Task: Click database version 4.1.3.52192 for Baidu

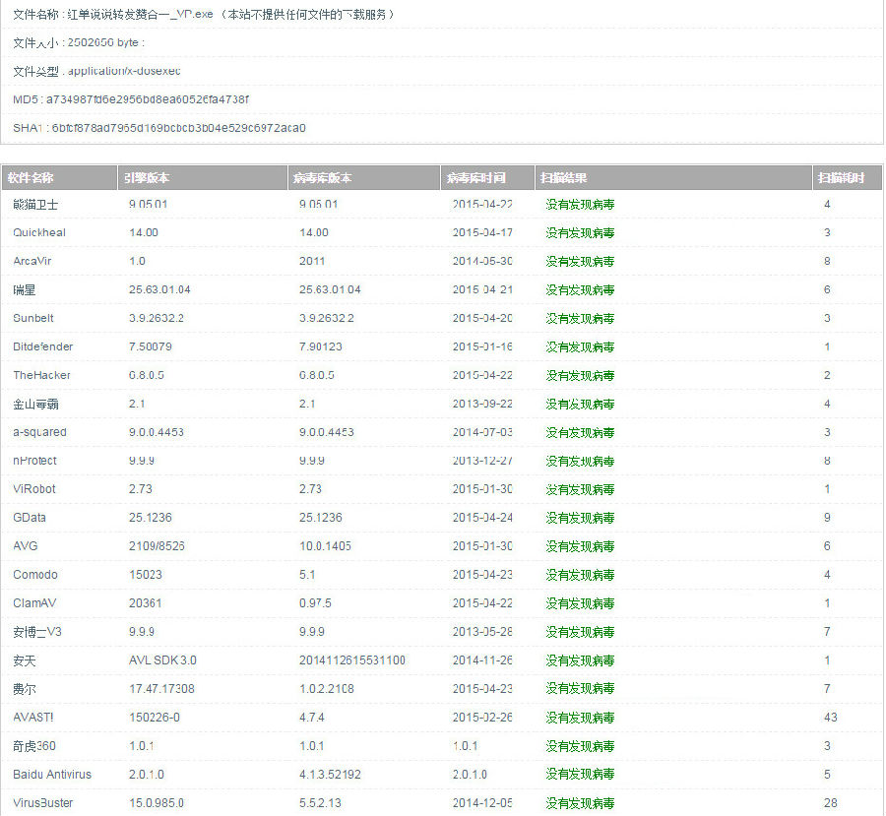Action: coord(330,775)
